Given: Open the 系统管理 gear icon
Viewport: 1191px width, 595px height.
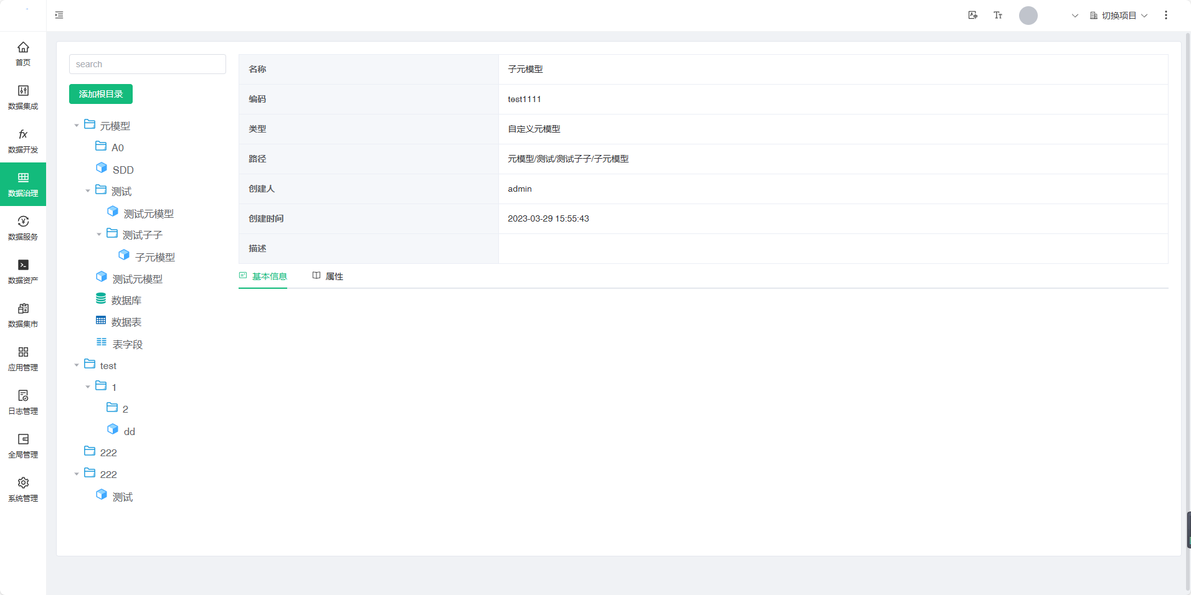Looking at the screenshot, I should (23, 484).
